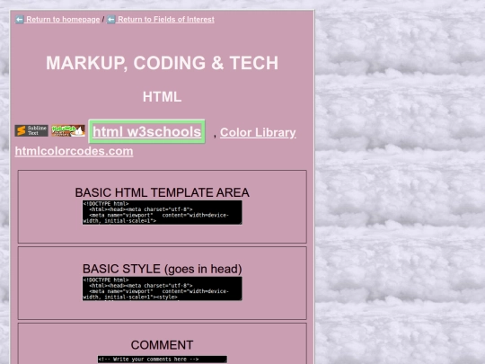Select the MARKUP, CODING & TECH heading
Image resolution: width=485 pixels, height=364 pixels.
162,63
